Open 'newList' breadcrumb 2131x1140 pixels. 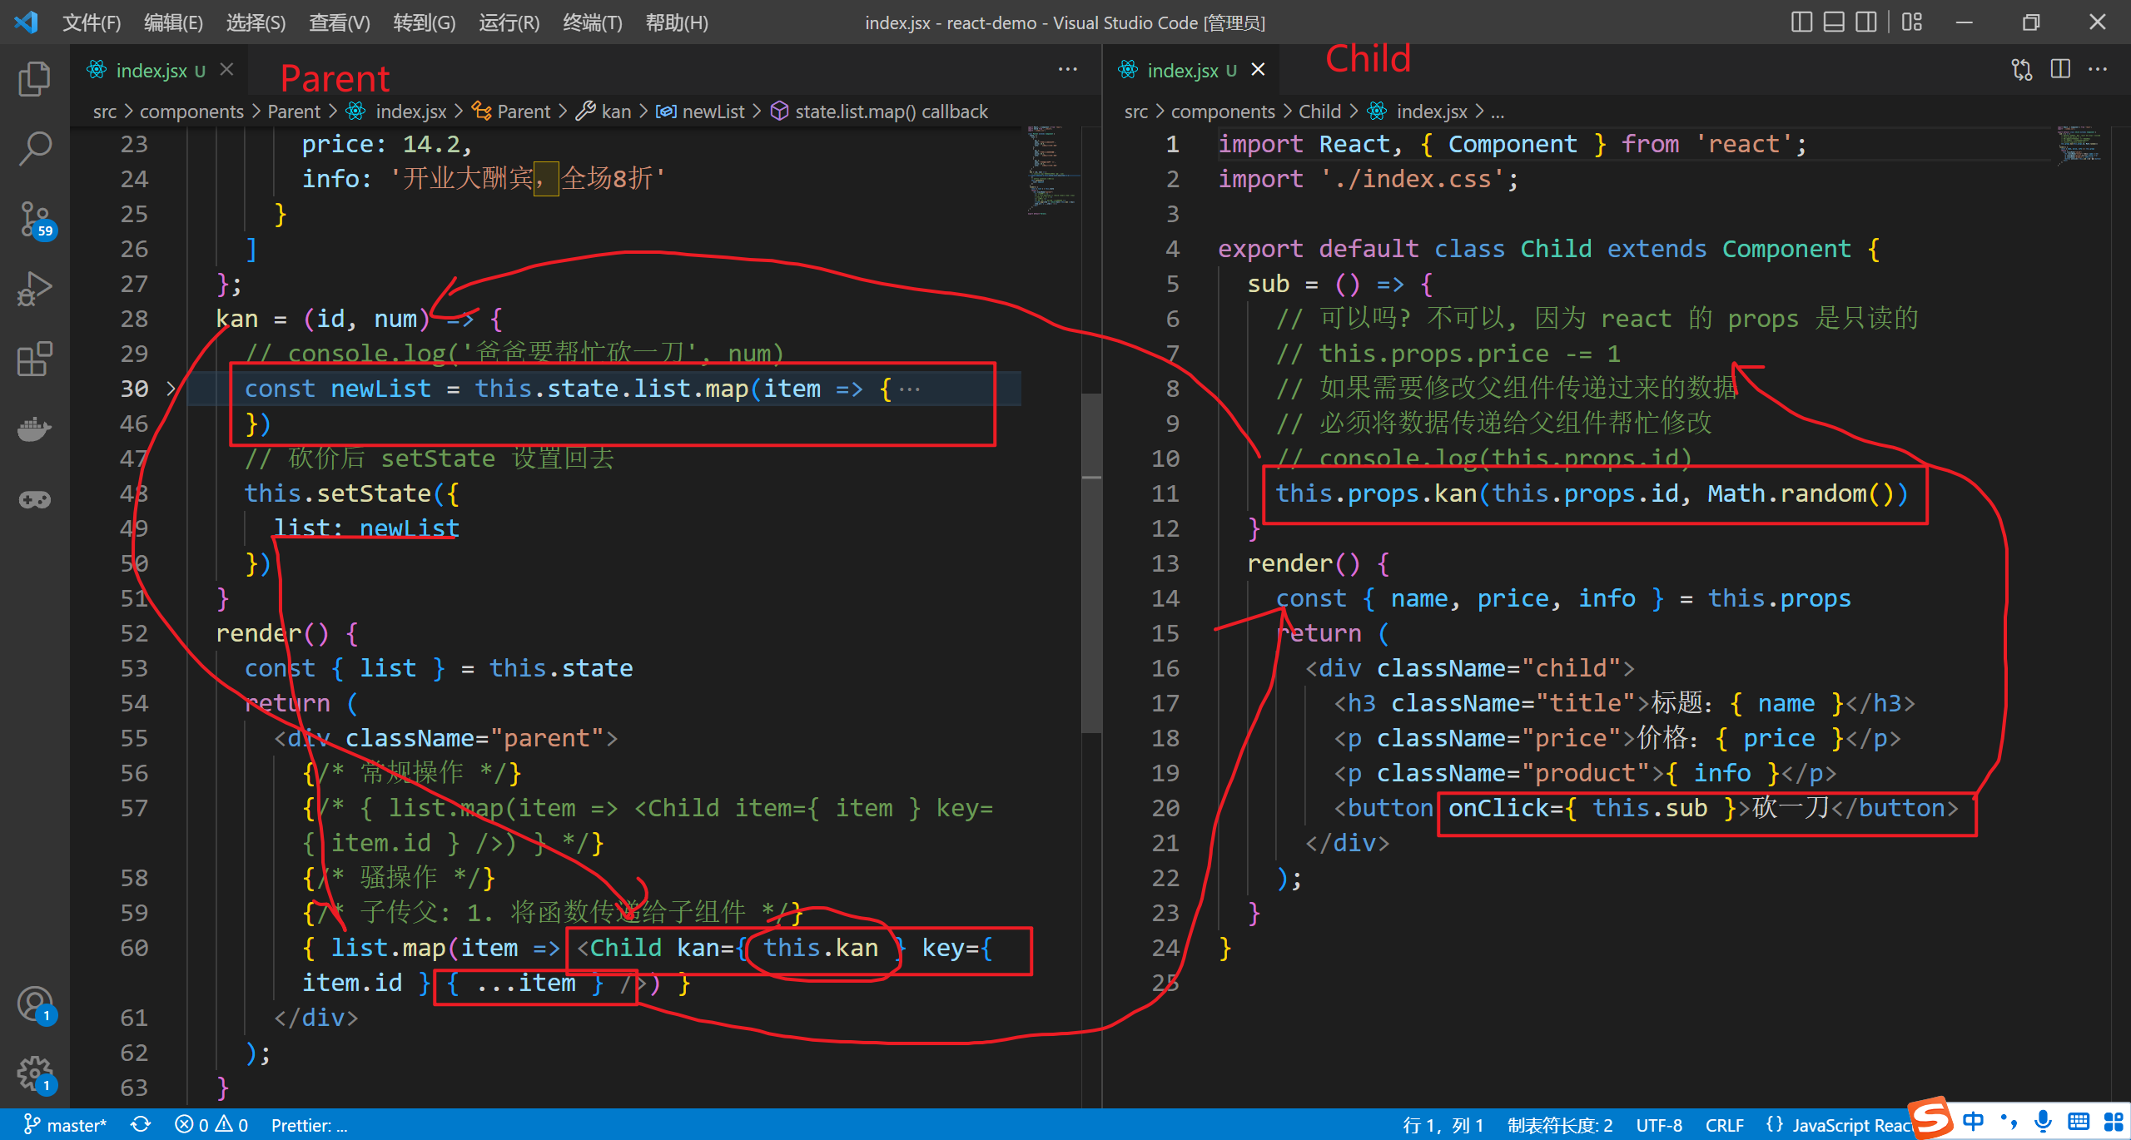point(700,112)
